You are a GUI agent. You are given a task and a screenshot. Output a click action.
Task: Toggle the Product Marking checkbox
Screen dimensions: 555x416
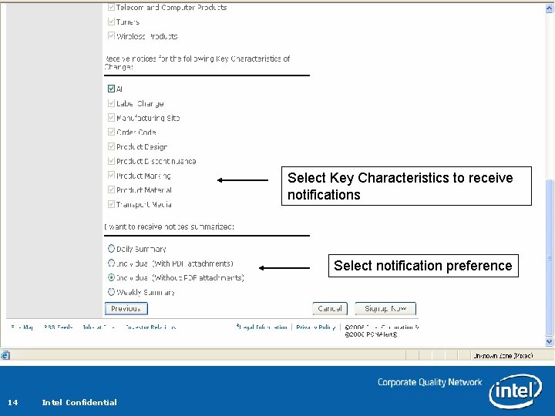click(x=111, y=176)
